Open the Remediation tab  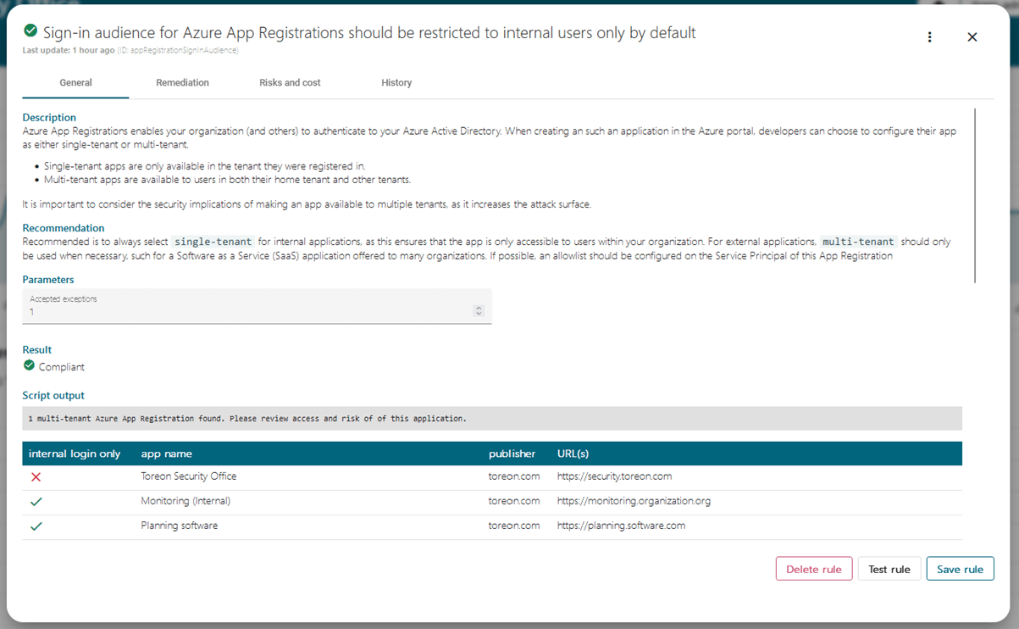(x=182, y=83)
